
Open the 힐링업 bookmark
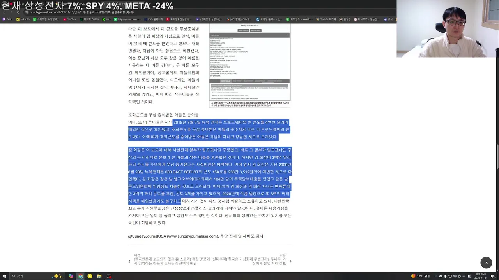pos(345,19)
